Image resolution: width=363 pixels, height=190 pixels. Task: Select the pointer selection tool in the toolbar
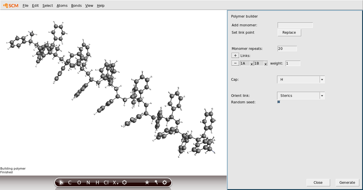tap(61, 182)
